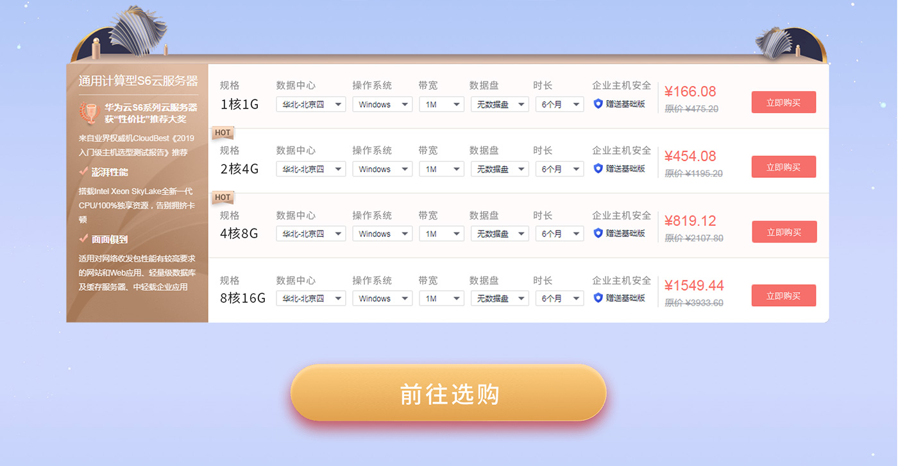This screenshot has width=898, height=466.
Task: Click 赠送基础版 text in 1核1G row
Action: 625,104
